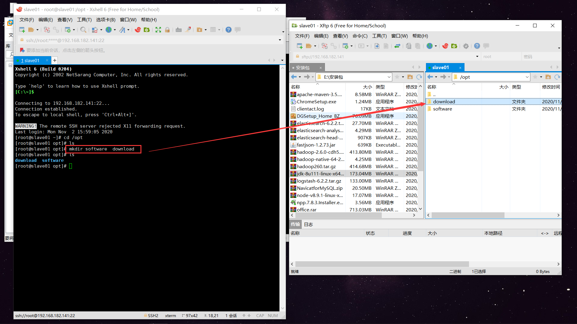
Task: Open 帮助(H) menu in Xftp
Action: coord(420,36)
